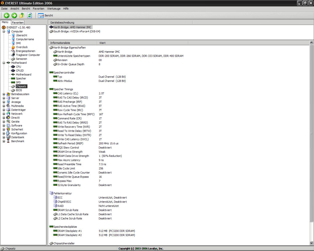The height and width of the screenshot is (251, 314).
Task: Open the Hilfe menu
Action: (66, 9)
